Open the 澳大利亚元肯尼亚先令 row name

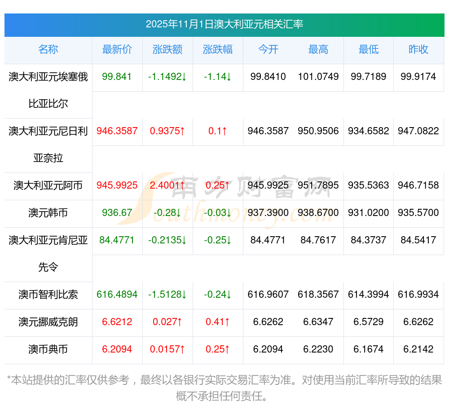click(48, 253)
